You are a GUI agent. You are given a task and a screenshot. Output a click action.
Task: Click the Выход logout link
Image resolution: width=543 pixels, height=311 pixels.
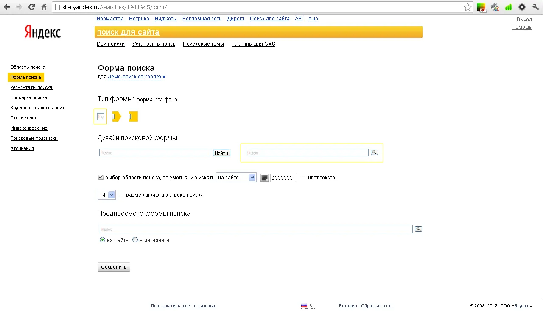(x=524, y=19)
